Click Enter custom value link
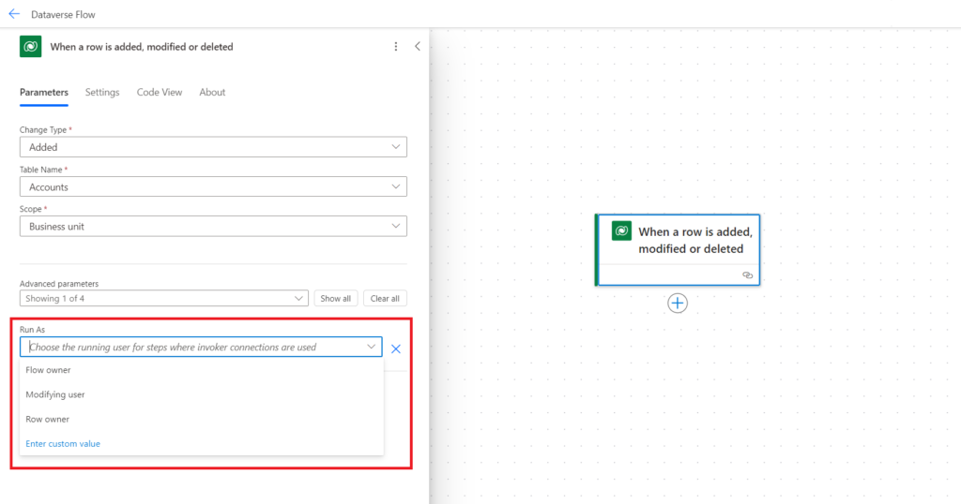Screen dimensions: 961x504 (63, 443)
